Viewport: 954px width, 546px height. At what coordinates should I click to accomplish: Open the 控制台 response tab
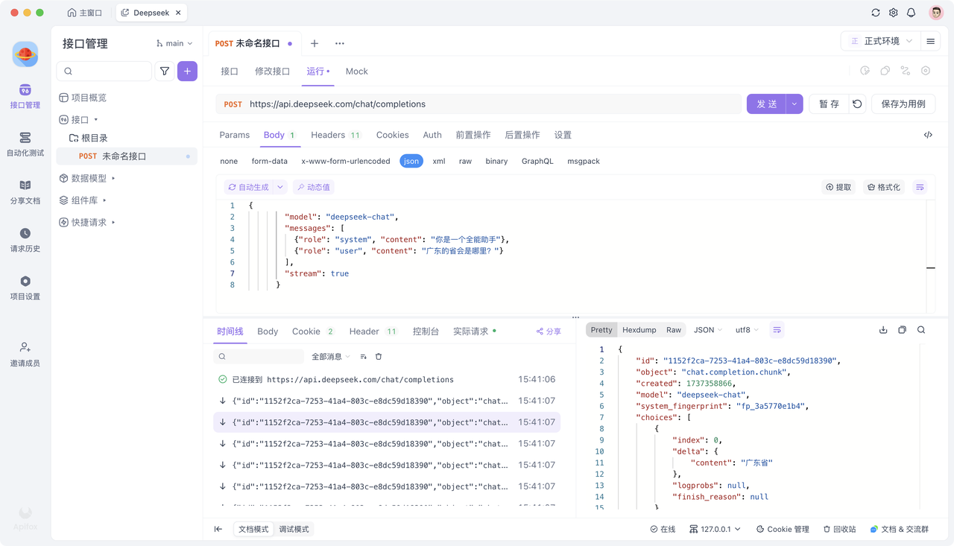[426, 331]
